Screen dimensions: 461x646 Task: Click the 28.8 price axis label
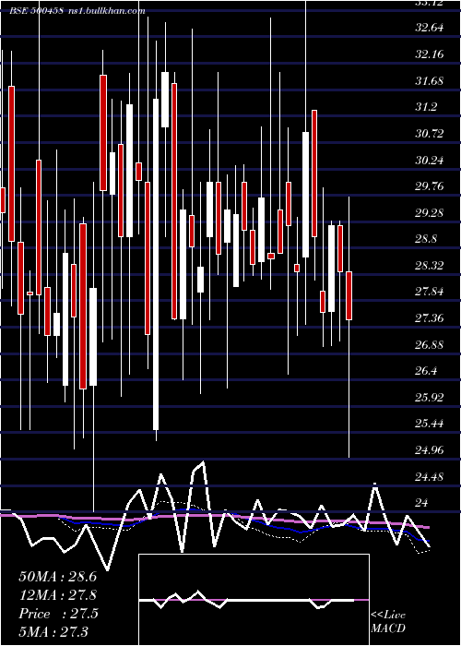click(x=426, y=239)
